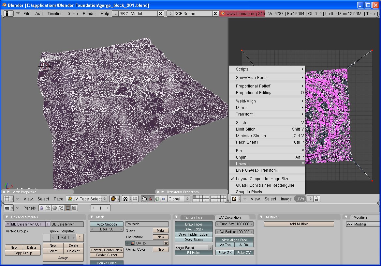The image size is (381, 266).
Task: Open the Global orientation dropdown
Action: 178,199
